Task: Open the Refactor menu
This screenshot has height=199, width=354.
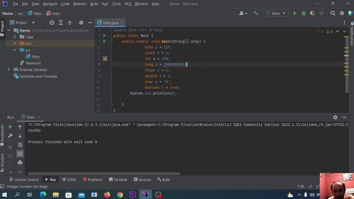Action: tap(80, 4)
